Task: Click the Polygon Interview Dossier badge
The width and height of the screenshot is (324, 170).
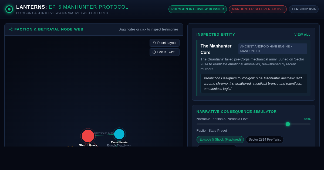Action: (x=198, y=9)
